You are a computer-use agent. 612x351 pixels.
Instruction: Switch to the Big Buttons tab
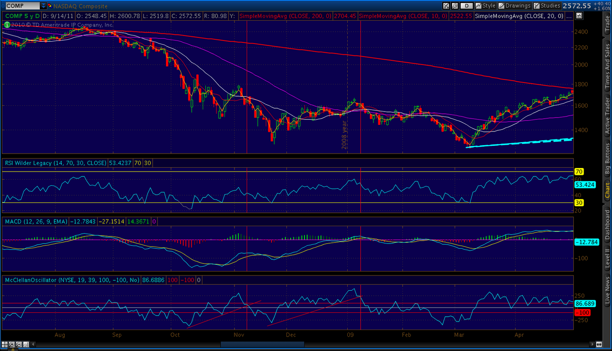click(x=607, y=159)
